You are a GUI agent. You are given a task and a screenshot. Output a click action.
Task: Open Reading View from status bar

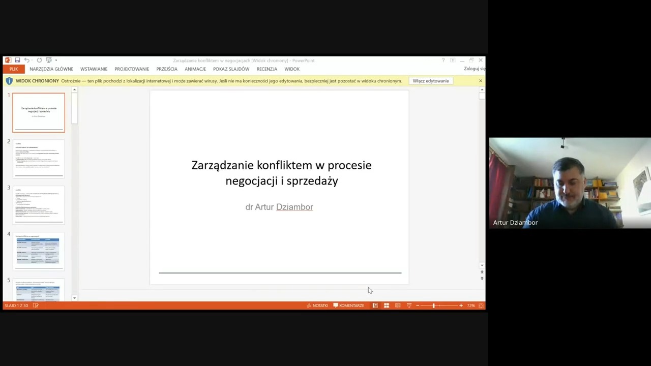pos(398,306)
